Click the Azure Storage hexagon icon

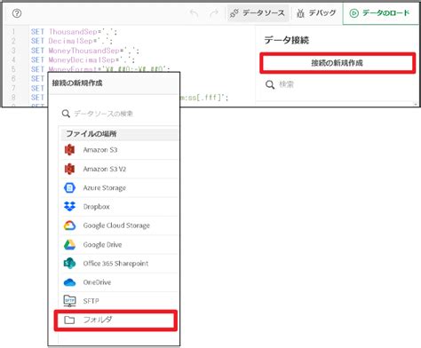69,188
